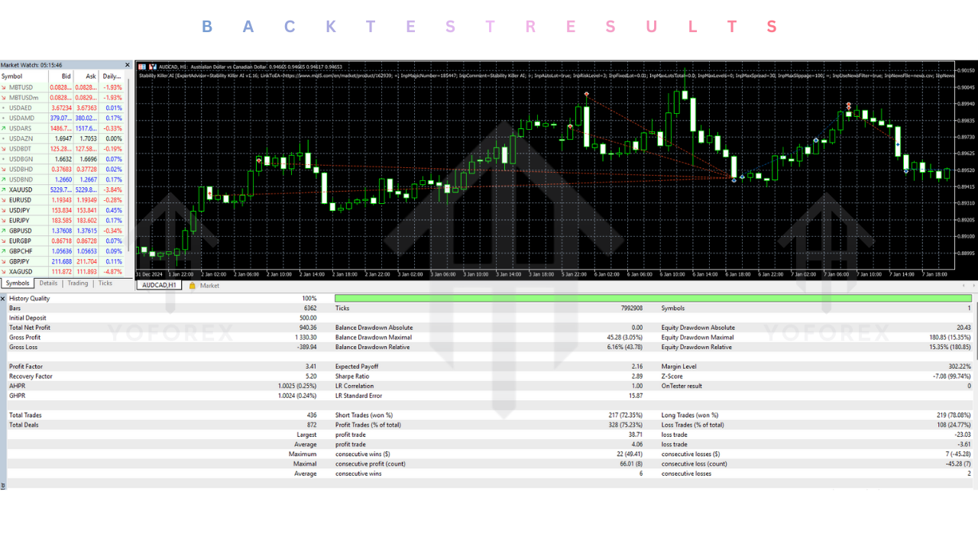The image size is (978, 550).
Task: Switch to the Details tab
Action: (x=48, y=283)
